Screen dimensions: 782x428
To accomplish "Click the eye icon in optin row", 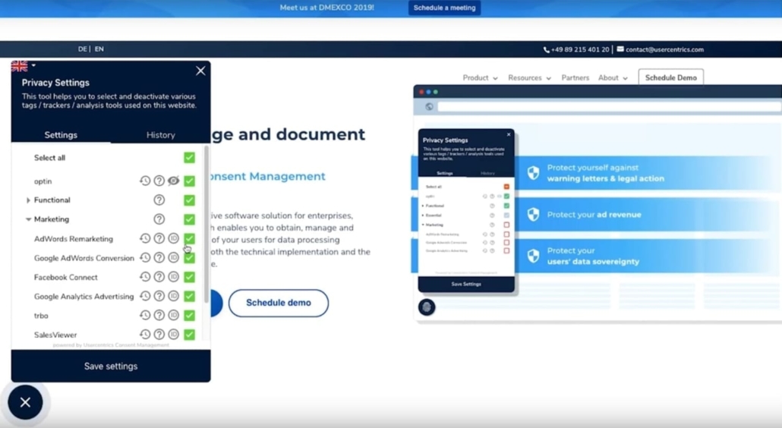I will coord(174,181).
